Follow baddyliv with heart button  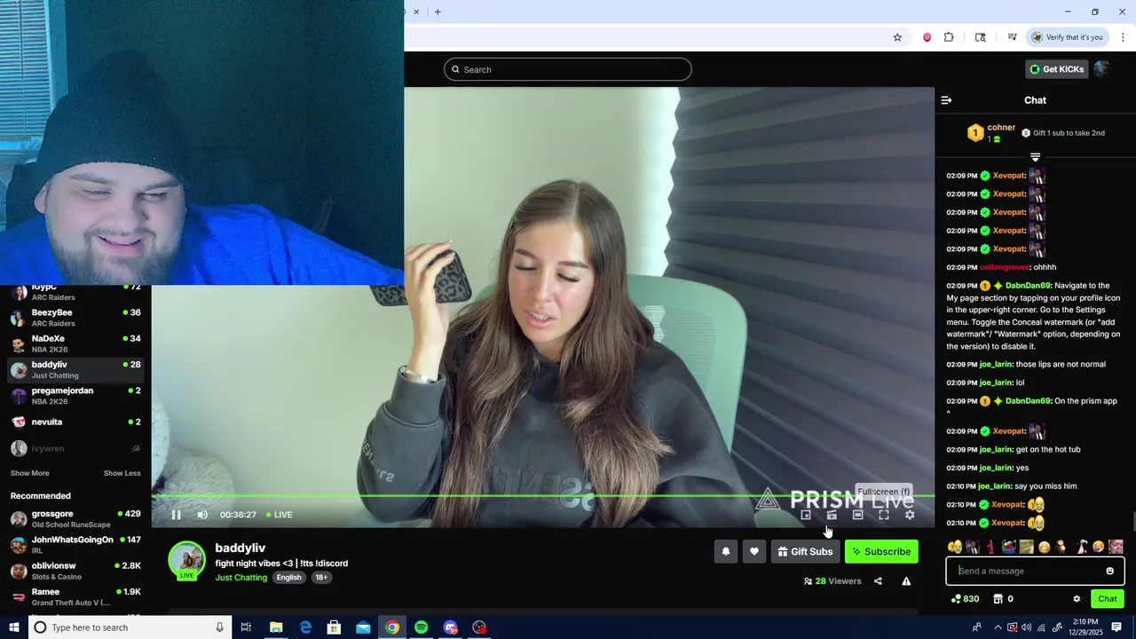click(x=754, y=551)
